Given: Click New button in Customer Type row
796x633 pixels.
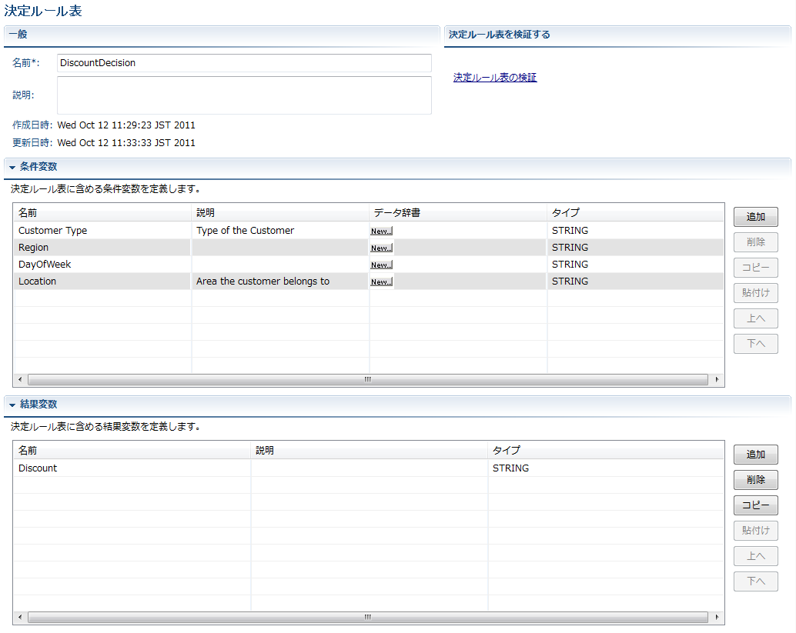Looking at the screenshot, I should click(381, 231).
